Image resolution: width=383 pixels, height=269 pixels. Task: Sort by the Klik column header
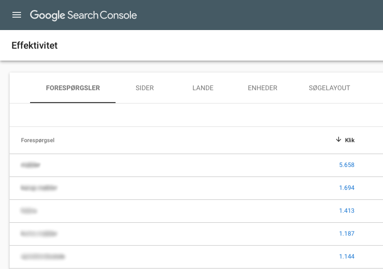tap(350, 140)
